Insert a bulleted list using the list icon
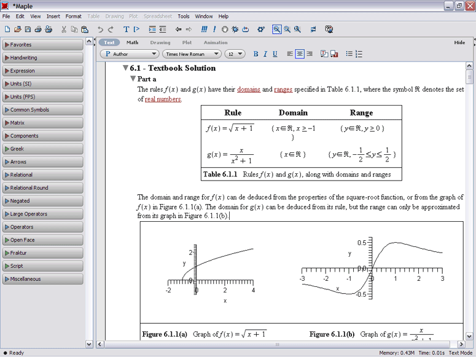 pos(349,54)
